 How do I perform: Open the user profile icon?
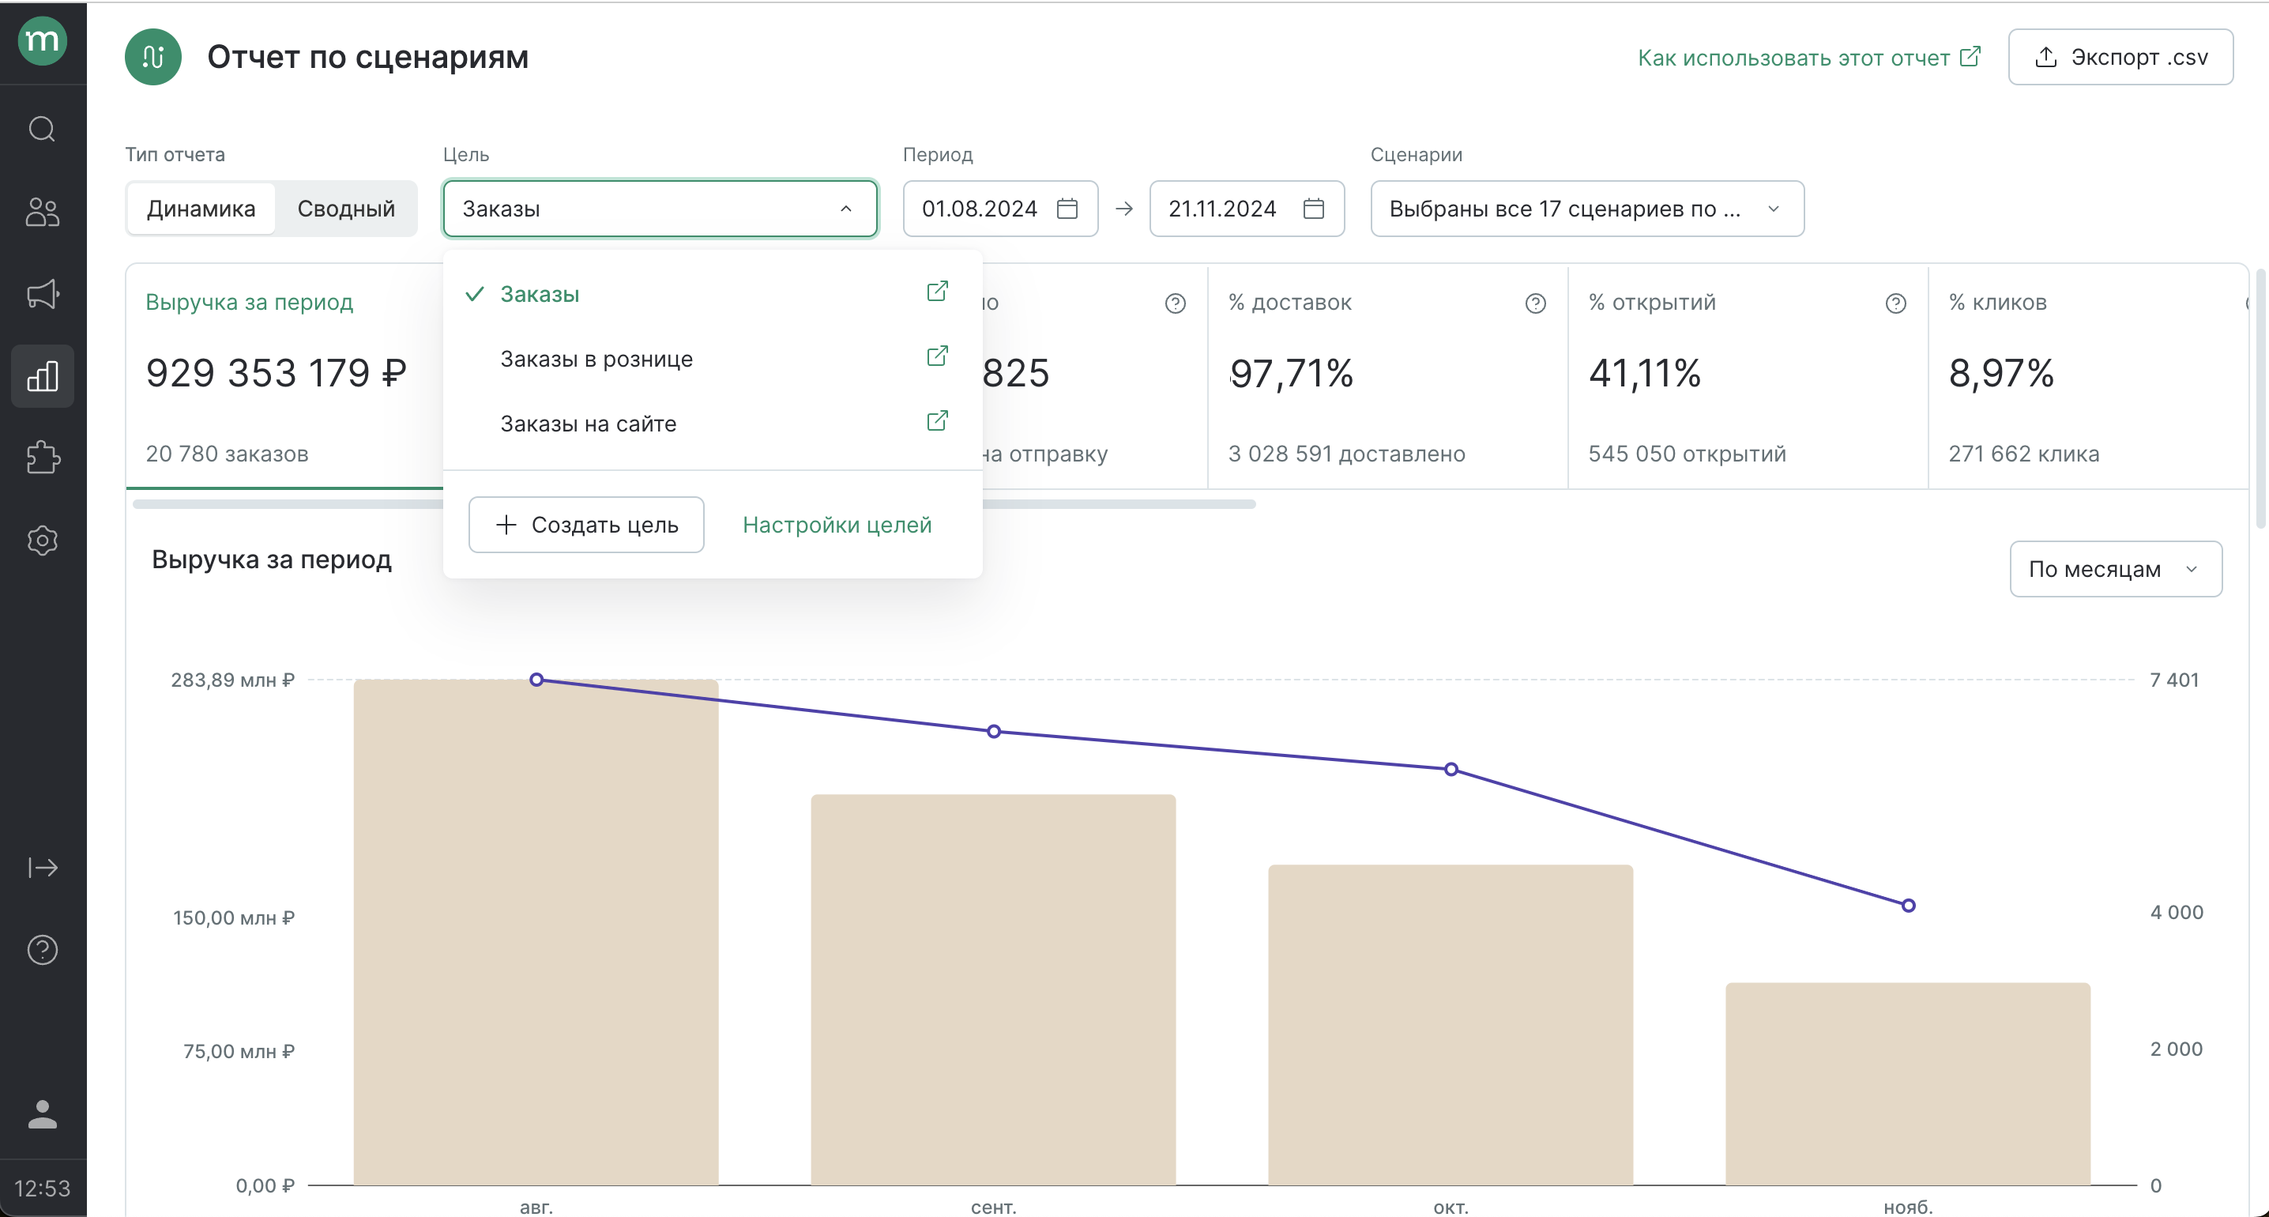tap(43, 1114)
